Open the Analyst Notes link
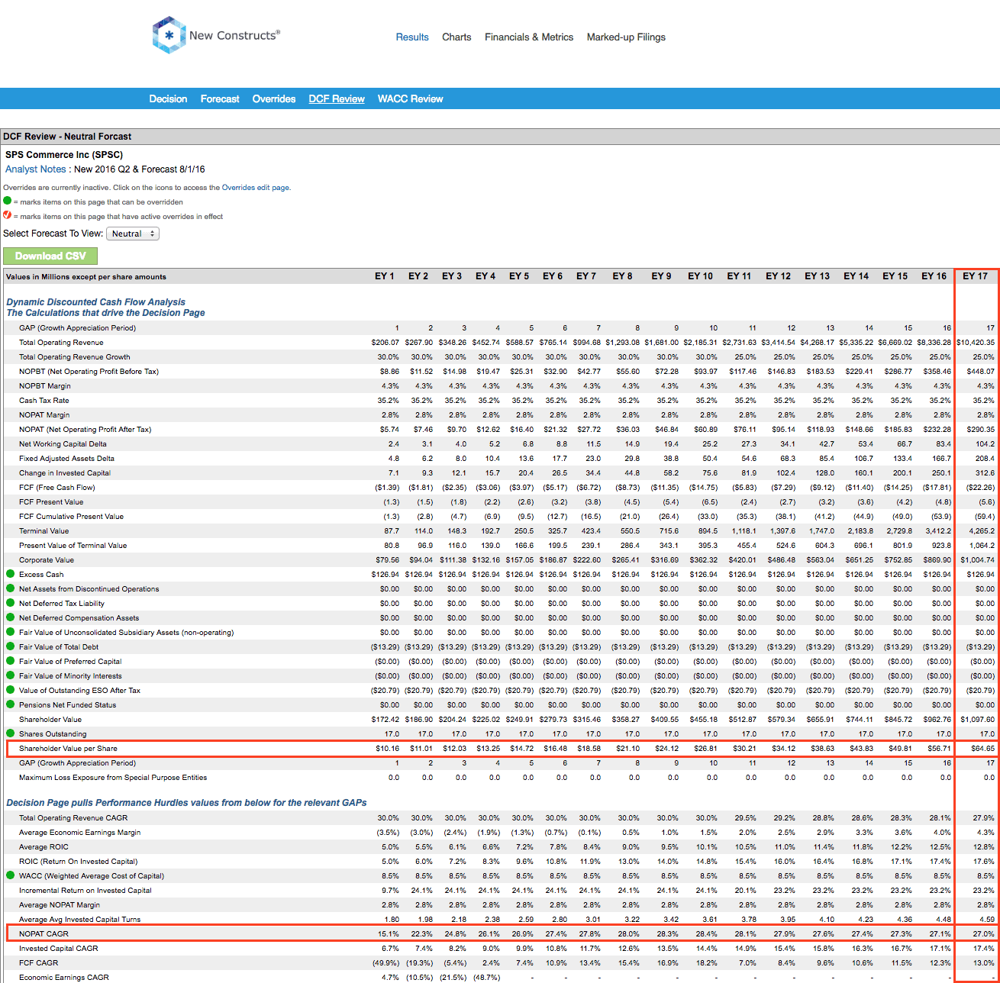Screen dimensions: 1000x983 click(36, 169)
